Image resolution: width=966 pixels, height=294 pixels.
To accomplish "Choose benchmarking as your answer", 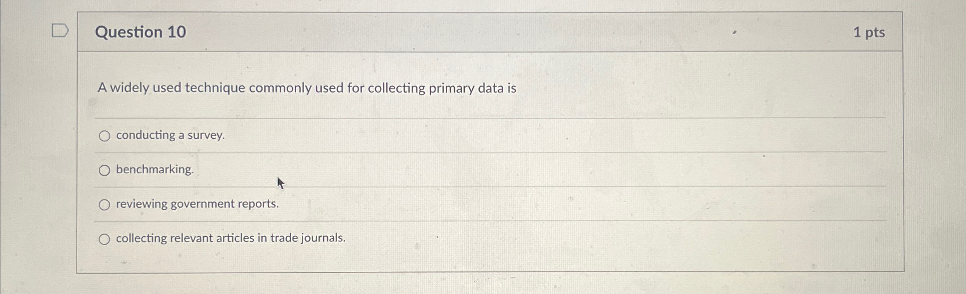I will click(105, 170).
